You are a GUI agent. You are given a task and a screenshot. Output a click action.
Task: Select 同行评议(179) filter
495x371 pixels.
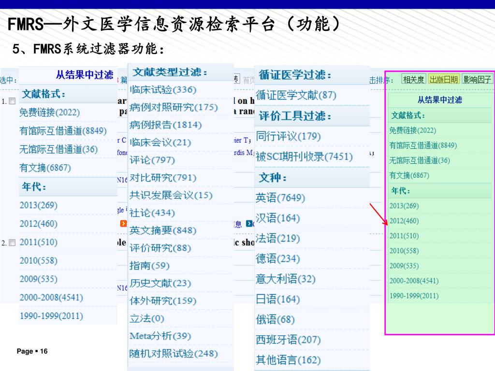pos(288,136)
